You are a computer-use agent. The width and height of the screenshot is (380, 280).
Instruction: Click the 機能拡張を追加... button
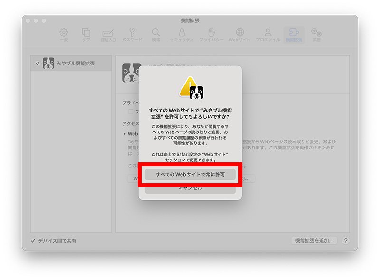(314, 241)
